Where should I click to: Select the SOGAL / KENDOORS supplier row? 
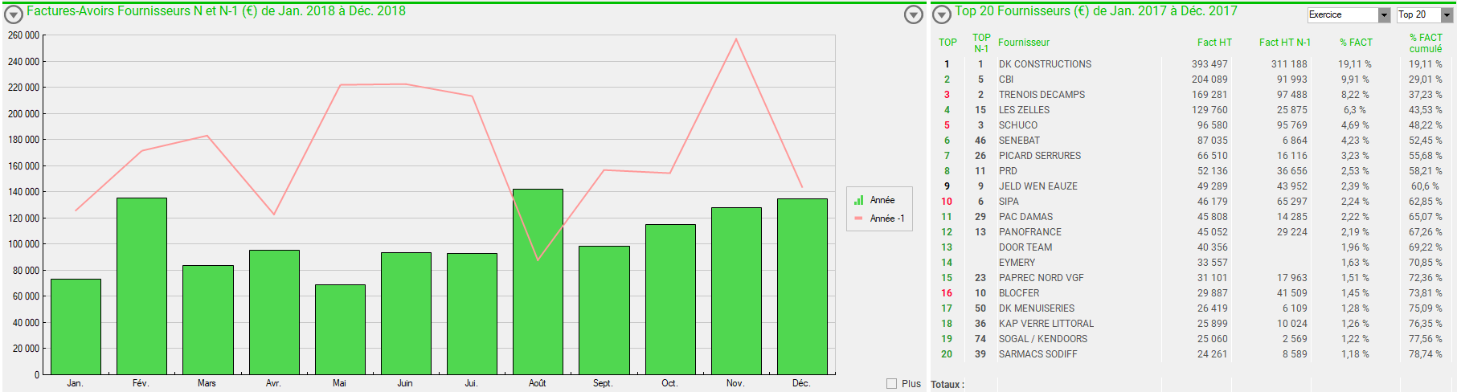pos(1193,339)
